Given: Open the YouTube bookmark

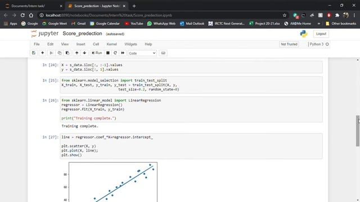Looking at the screenshot, I should (134, 24).
